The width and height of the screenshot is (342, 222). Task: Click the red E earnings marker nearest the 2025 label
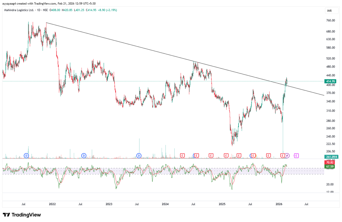pos(226,156)
